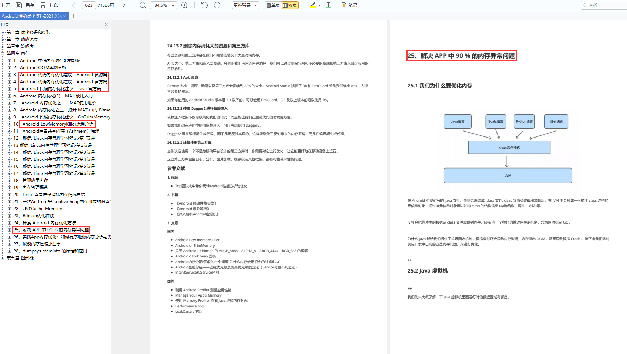Open outline entry 10、Android LowMemoryKiller原理分析
The width and height of the screenshot is (627, 354).
[53, 124]
